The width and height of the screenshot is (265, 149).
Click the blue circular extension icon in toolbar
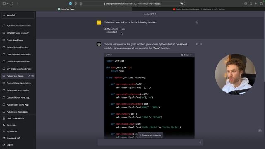click(70, 4)
